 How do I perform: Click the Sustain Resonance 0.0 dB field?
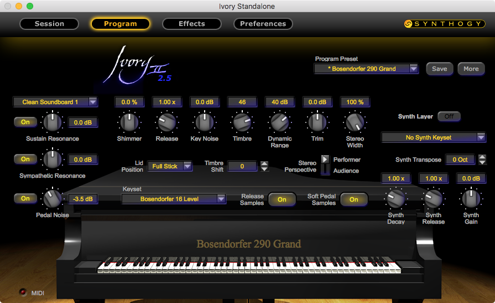(x=83, y=122)
